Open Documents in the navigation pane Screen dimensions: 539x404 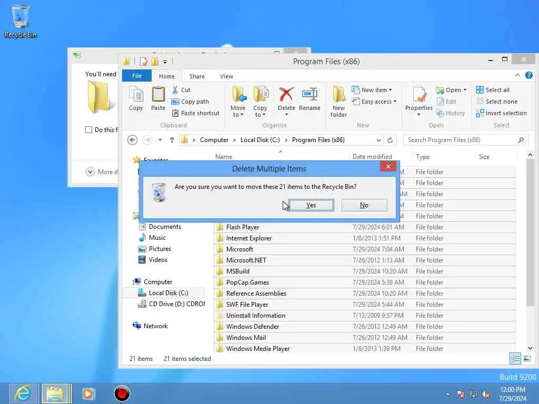[x=160, y=227]
